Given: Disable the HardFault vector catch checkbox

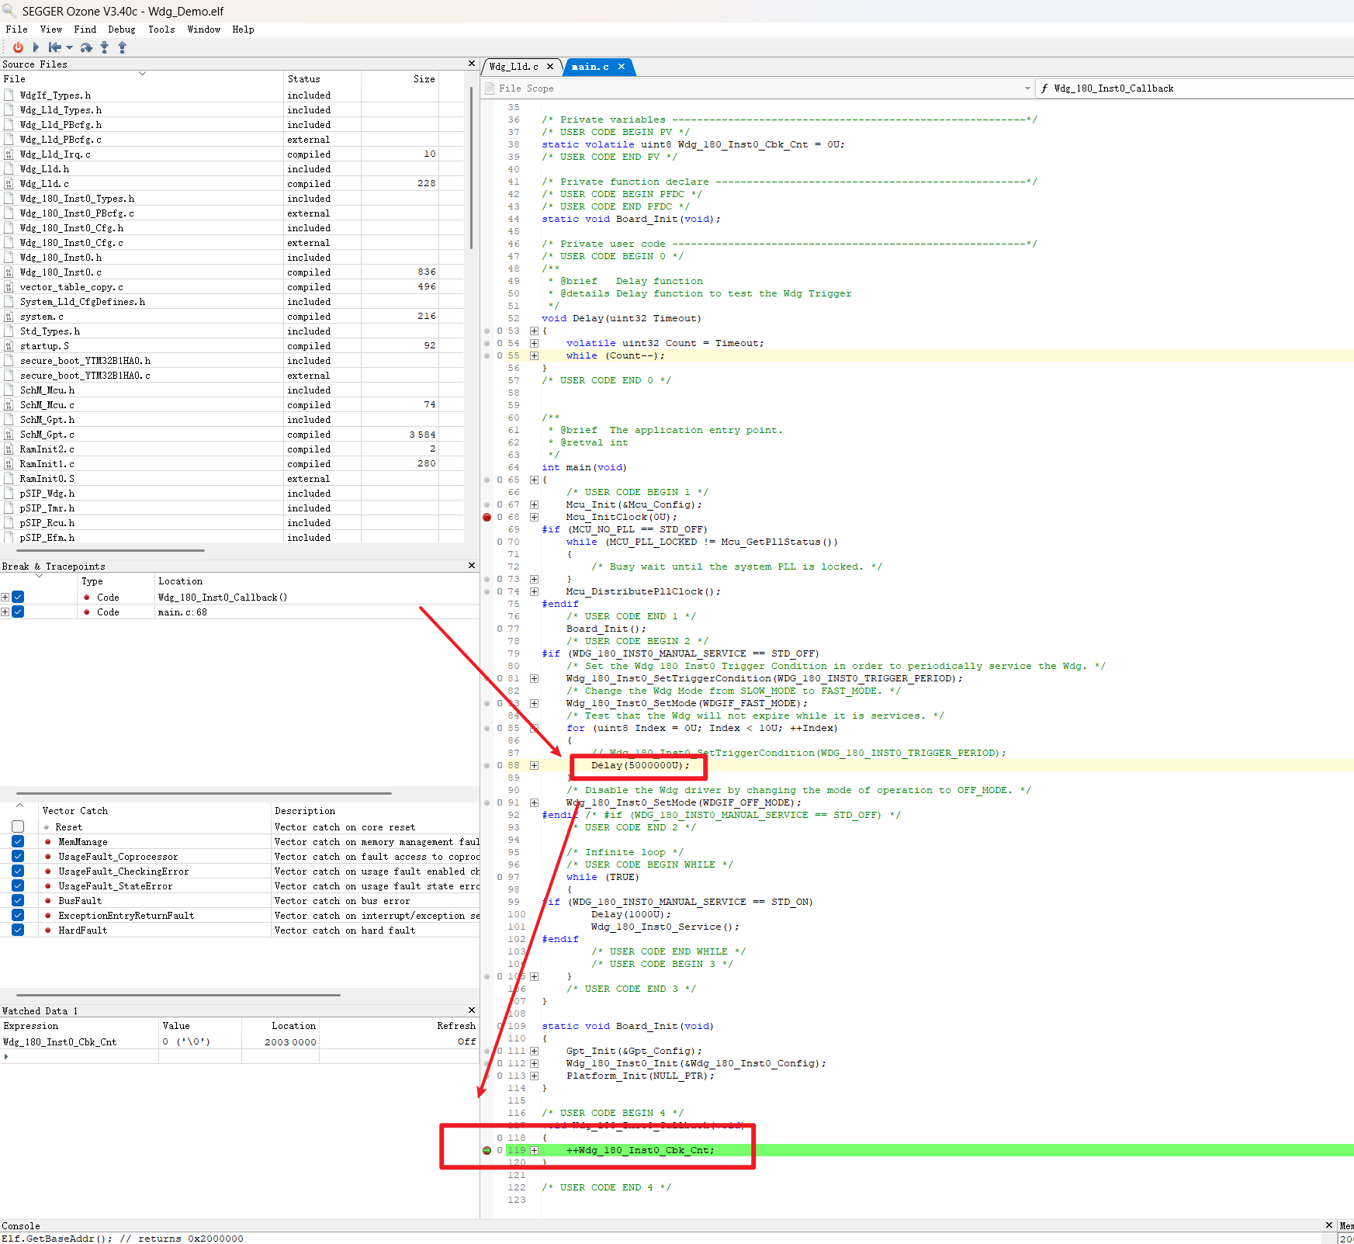Looking at the screenshot, I should (18, 930).
